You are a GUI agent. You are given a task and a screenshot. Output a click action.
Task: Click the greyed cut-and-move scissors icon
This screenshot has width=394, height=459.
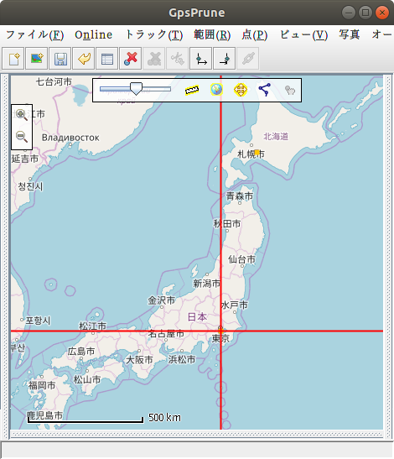[x=177, y=59]
